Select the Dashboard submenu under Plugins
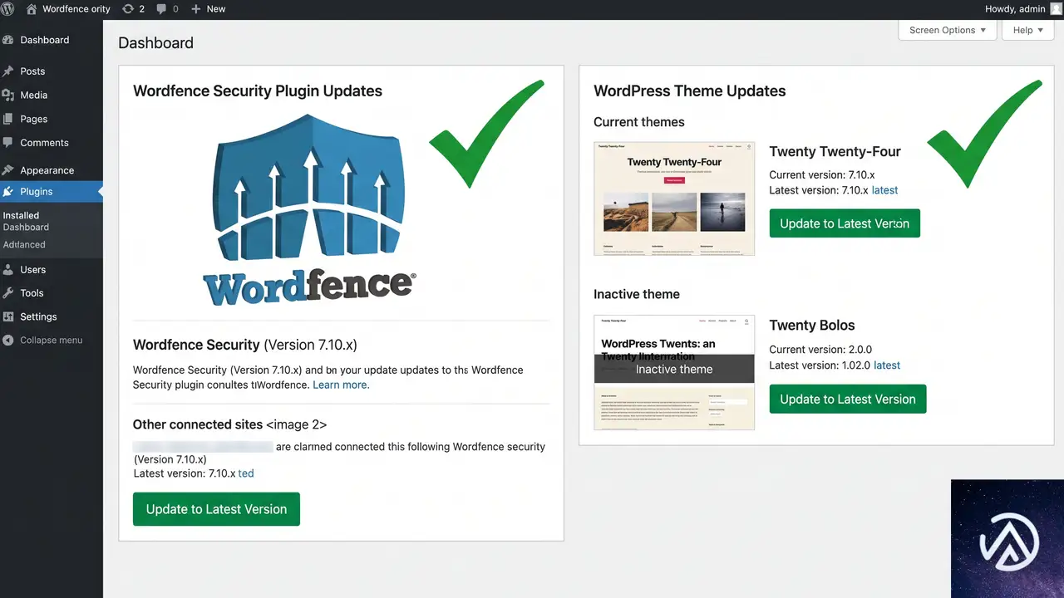This screenshot has width=1064, height=598. point(26,227)
